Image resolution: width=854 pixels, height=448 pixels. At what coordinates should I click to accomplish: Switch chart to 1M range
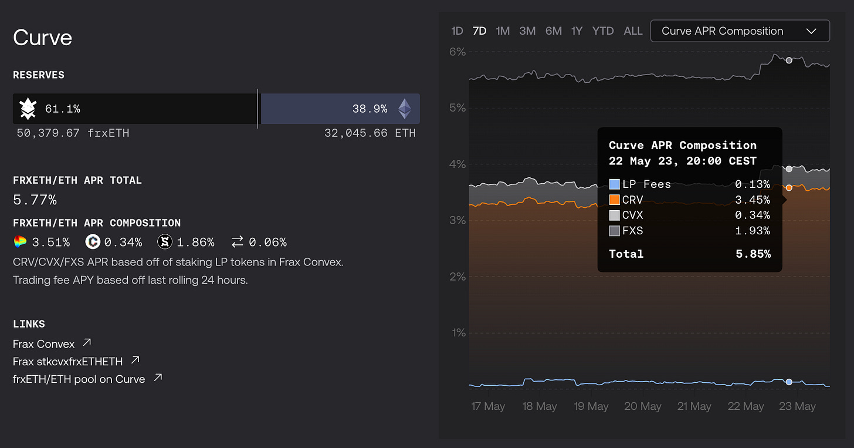pyautogui.click(x=503, y=31)
